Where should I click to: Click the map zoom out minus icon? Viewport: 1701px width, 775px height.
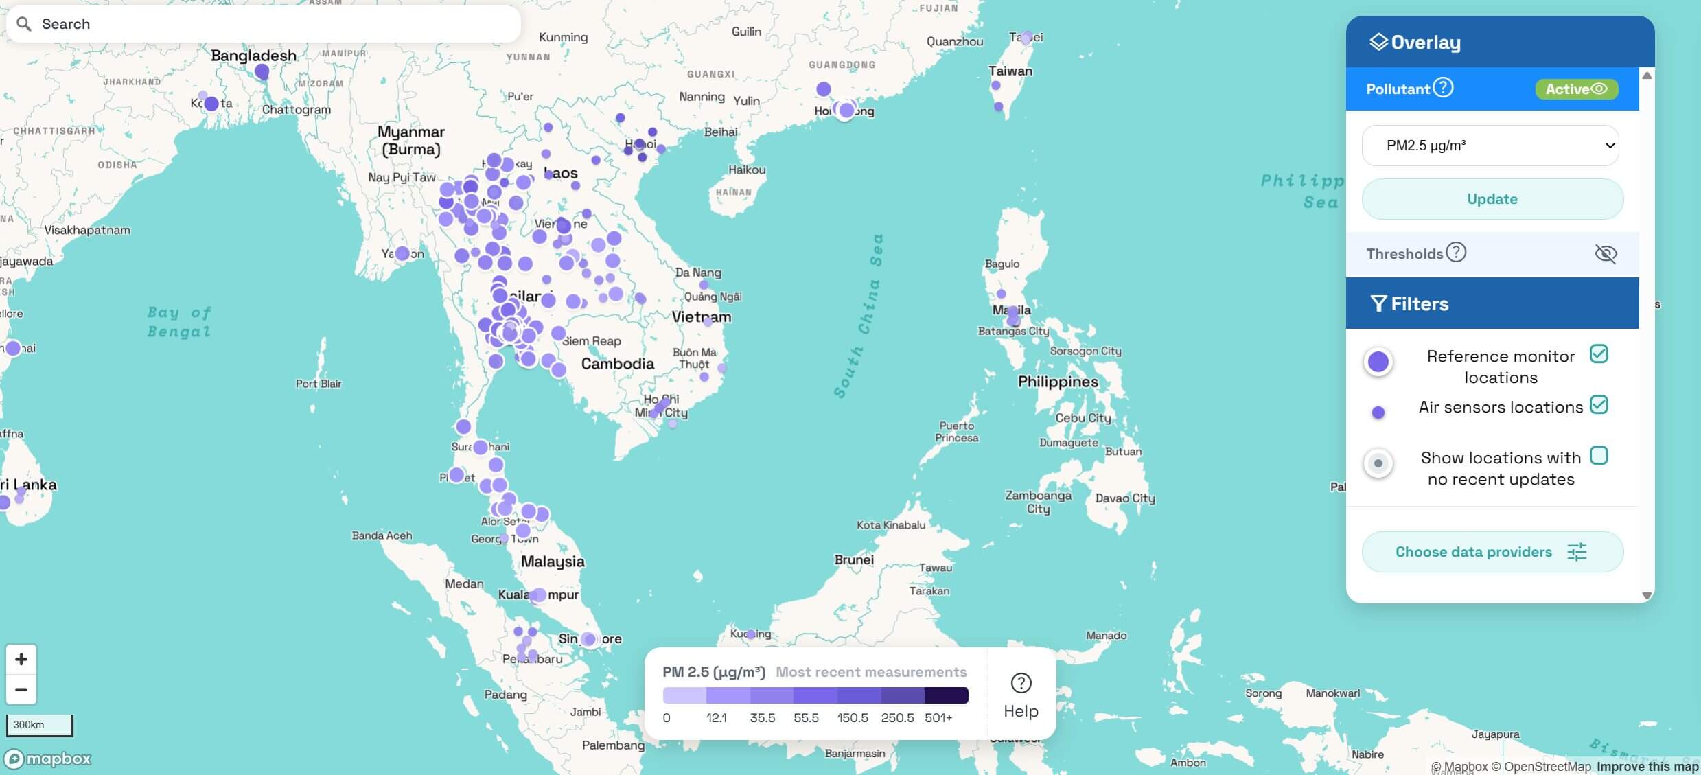(x=21, y=689)
